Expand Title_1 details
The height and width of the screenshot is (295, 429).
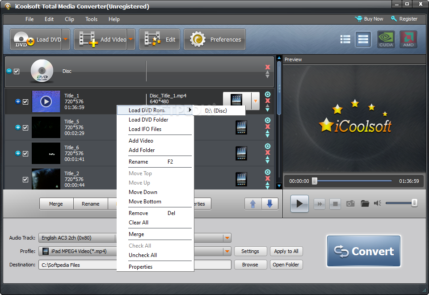click(18, 101)
